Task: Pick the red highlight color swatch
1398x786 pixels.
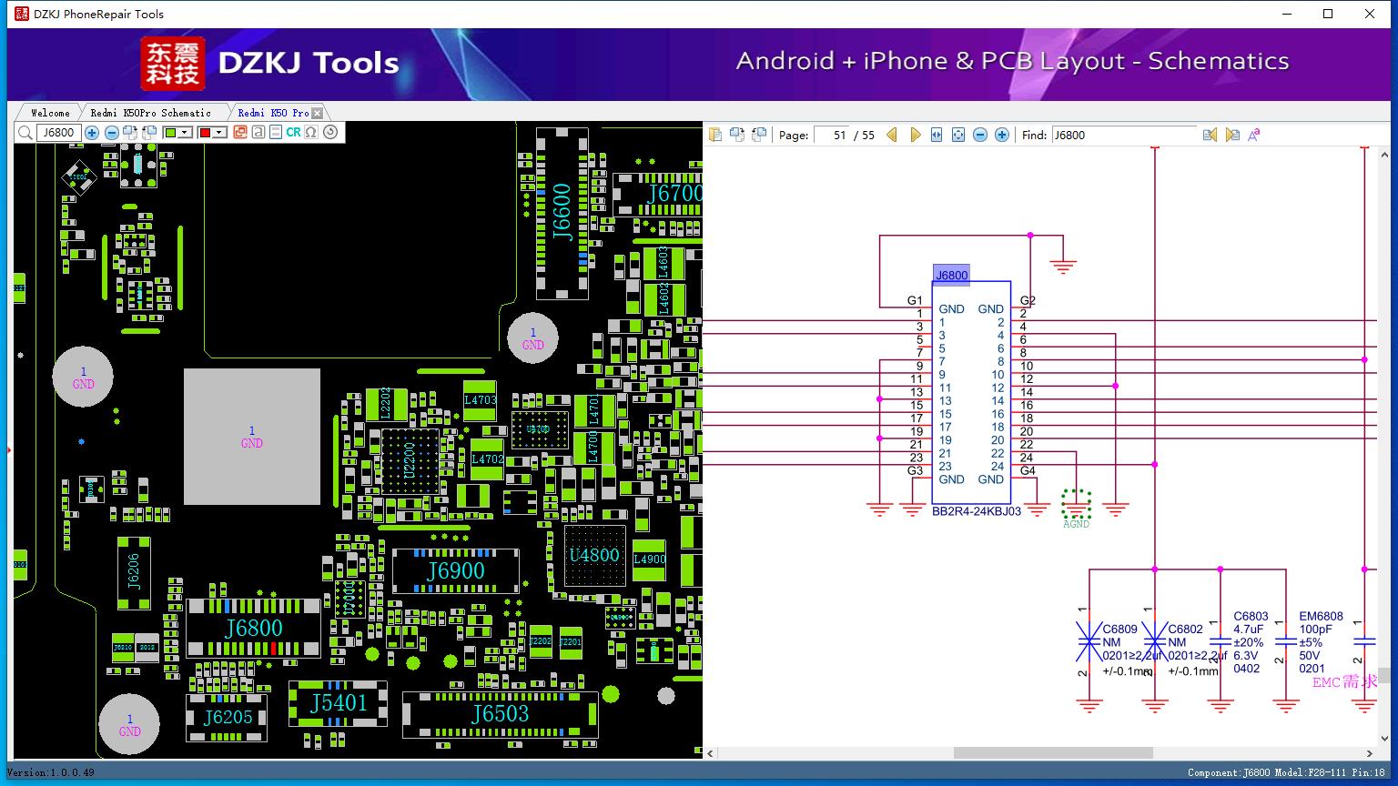Action: point(205,133)
